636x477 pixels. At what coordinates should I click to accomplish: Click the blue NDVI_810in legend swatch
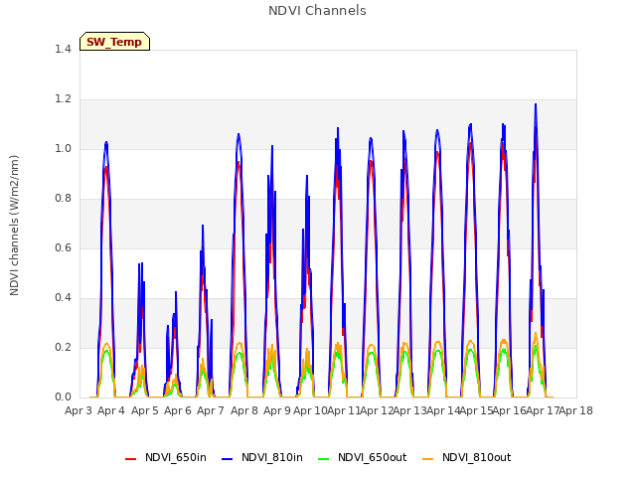click(x=228, y=459)
